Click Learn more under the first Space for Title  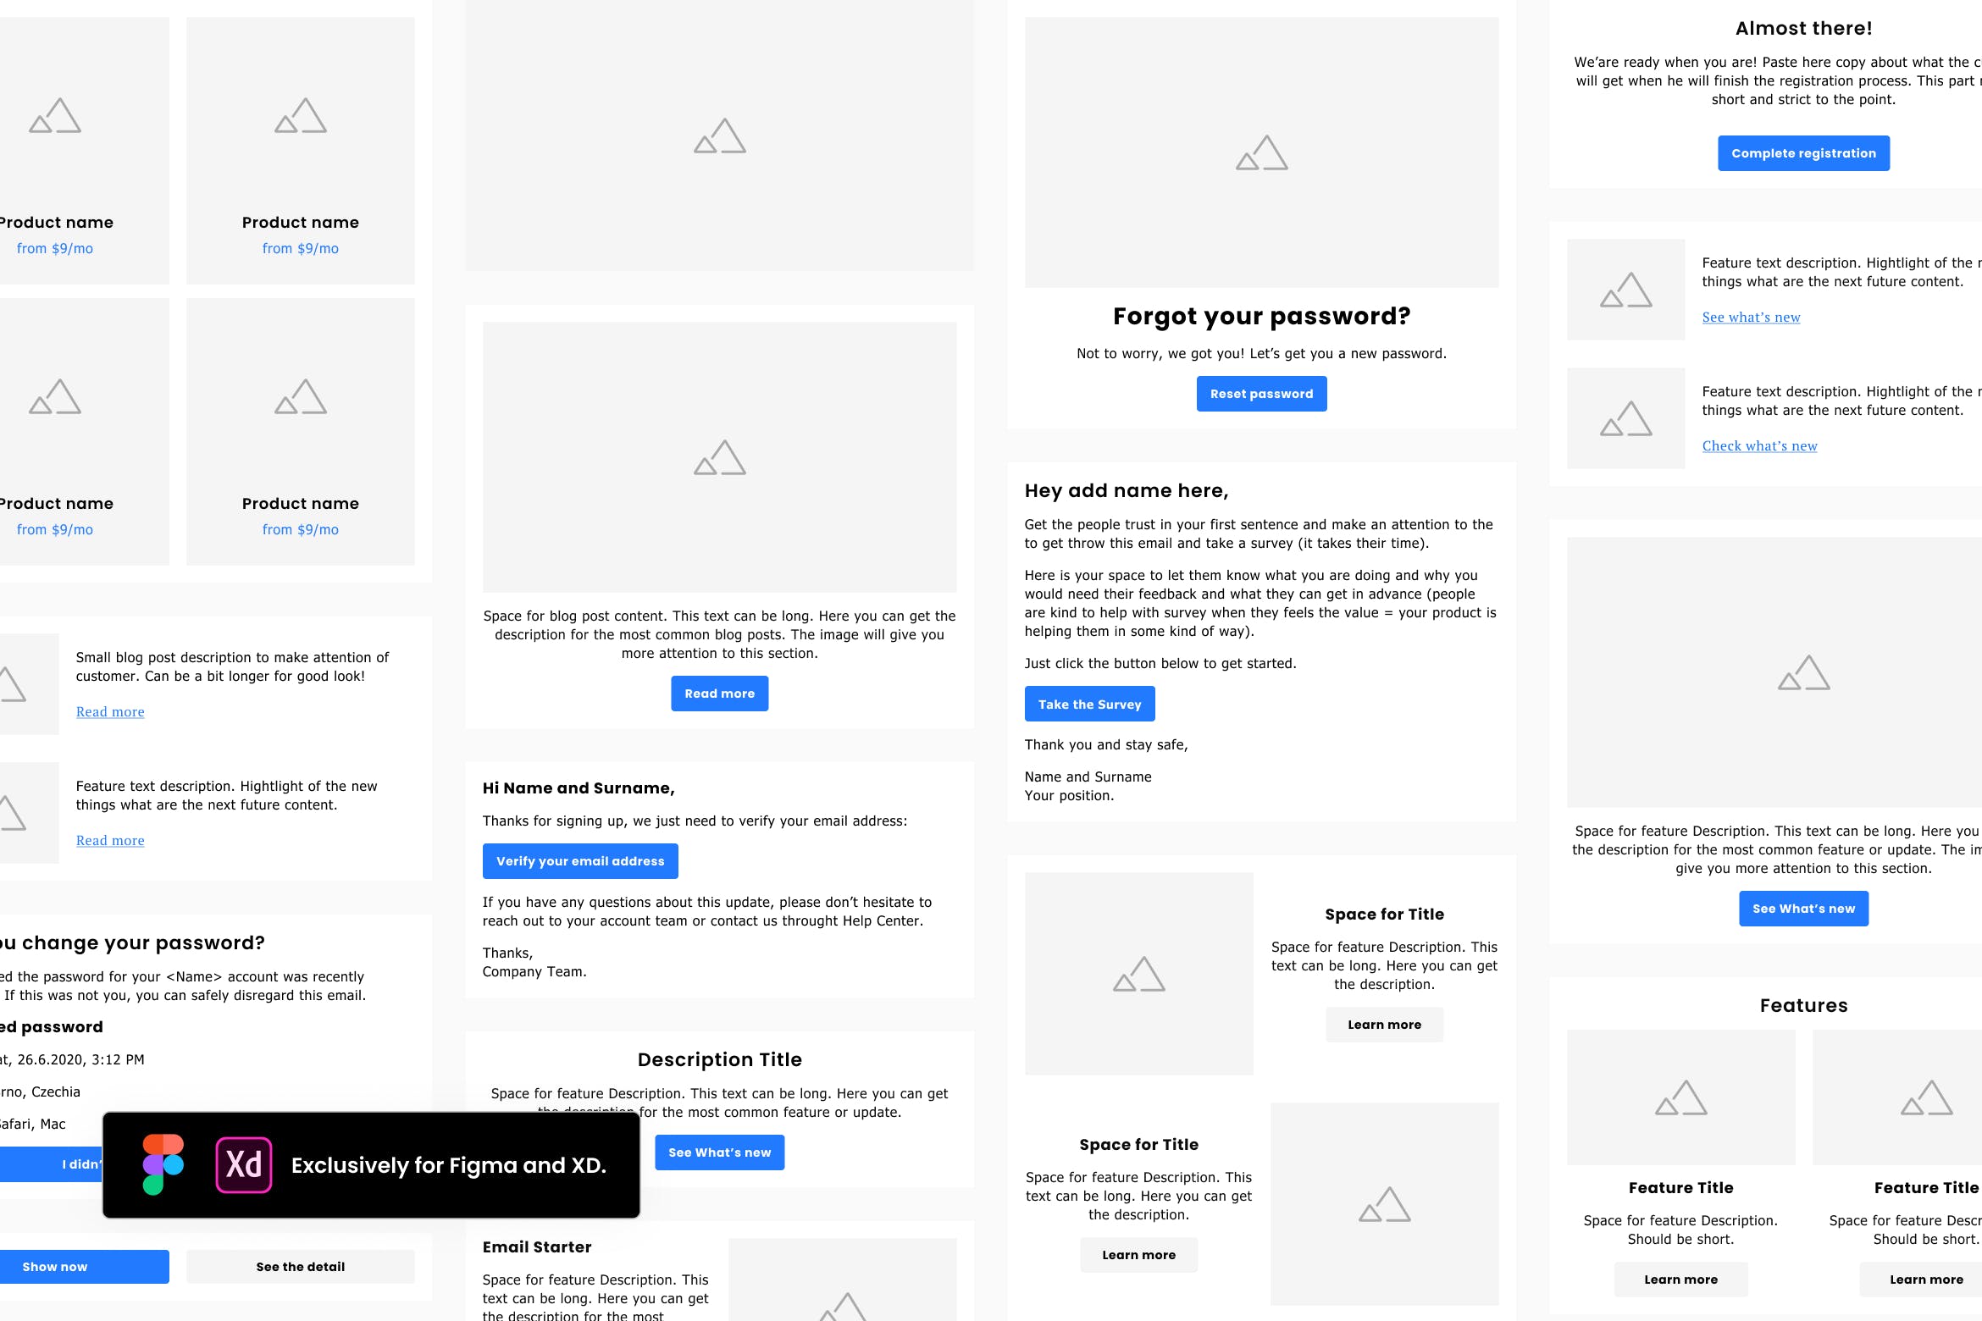pyautogui.click(x=1384, y=1025)
